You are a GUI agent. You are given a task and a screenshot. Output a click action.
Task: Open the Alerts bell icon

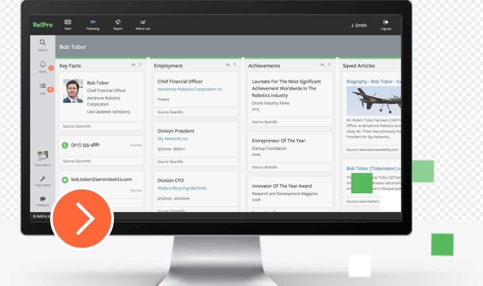click(43, 64)
